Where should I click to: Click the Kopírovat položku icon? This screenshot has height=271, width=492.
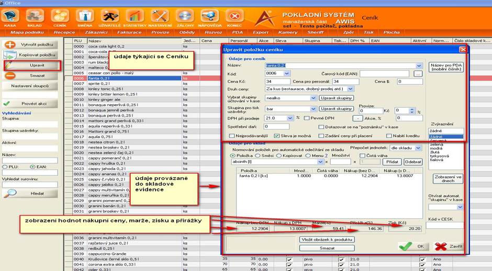10,55
